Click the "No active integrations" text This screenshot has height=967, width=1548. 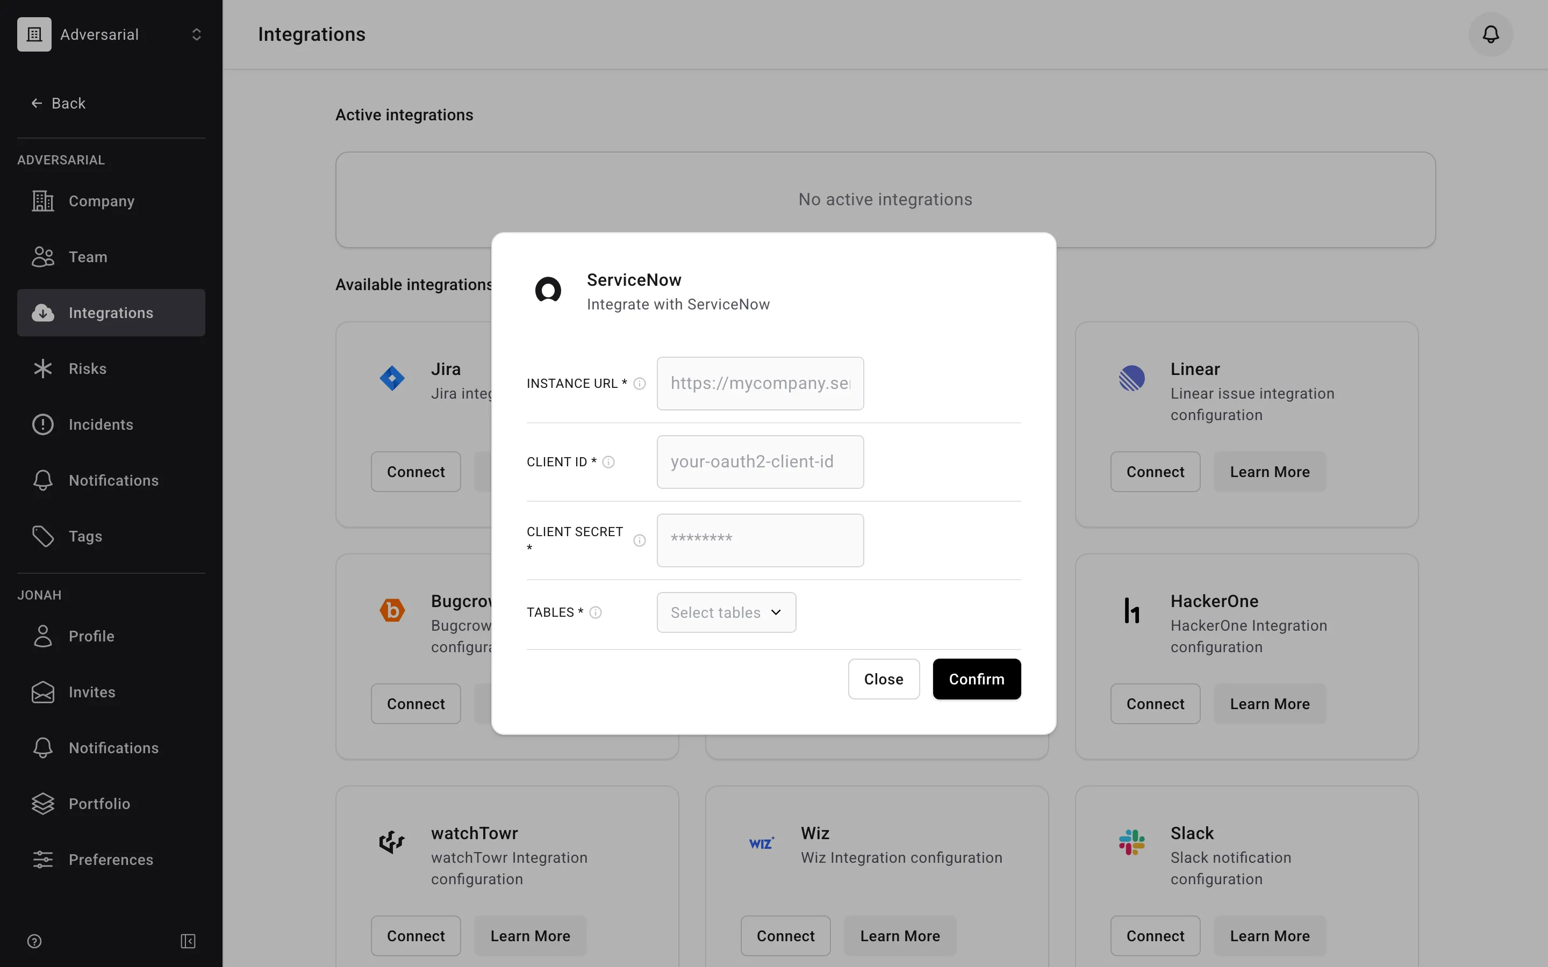pos(885,199)
